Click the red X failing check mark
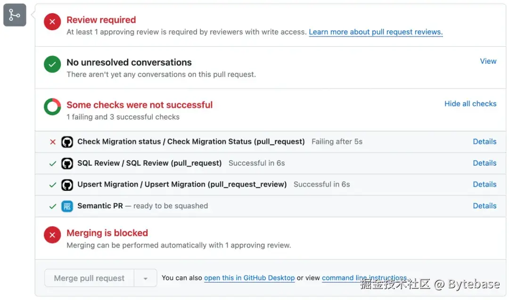The height and width of the screenshot is (300, 509). pos(53,142)
